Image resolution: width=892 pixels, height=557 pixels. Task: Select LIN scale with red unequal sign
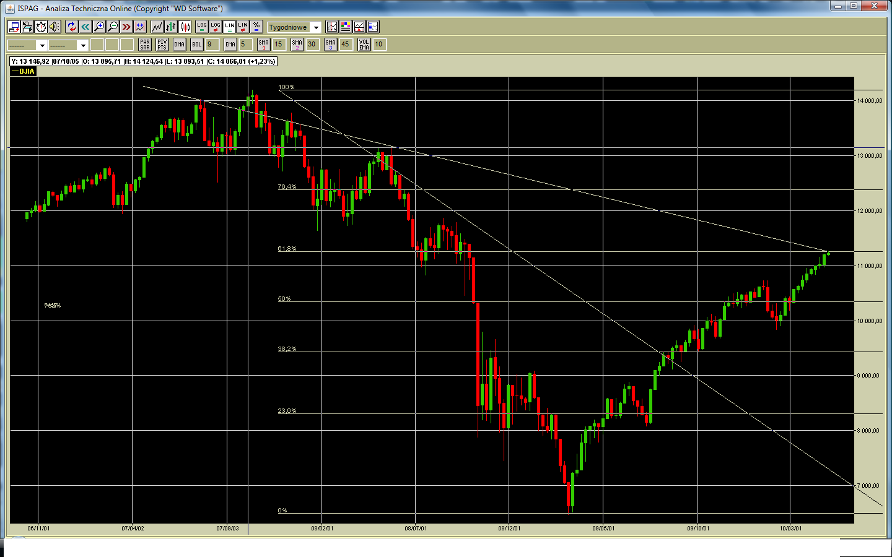(x=243, y=27)
